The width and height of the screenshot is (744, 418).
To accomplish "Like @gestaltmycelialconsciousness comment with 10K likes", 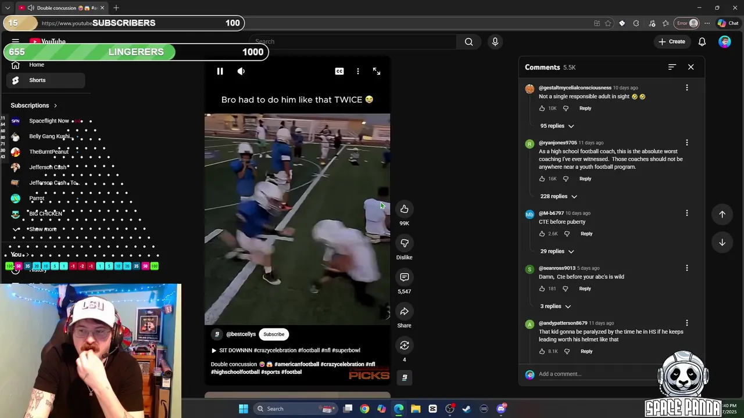I will (x=542, y=109).
